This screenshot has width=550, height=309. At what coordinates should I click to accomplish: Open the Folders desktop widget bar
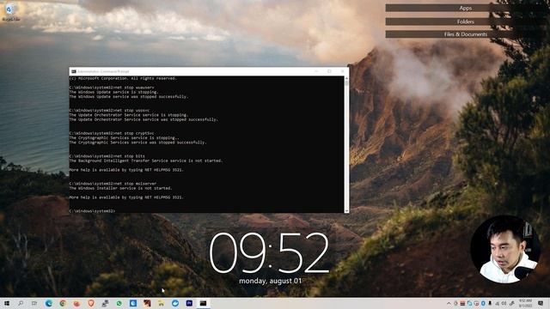[x=465, y=21]
